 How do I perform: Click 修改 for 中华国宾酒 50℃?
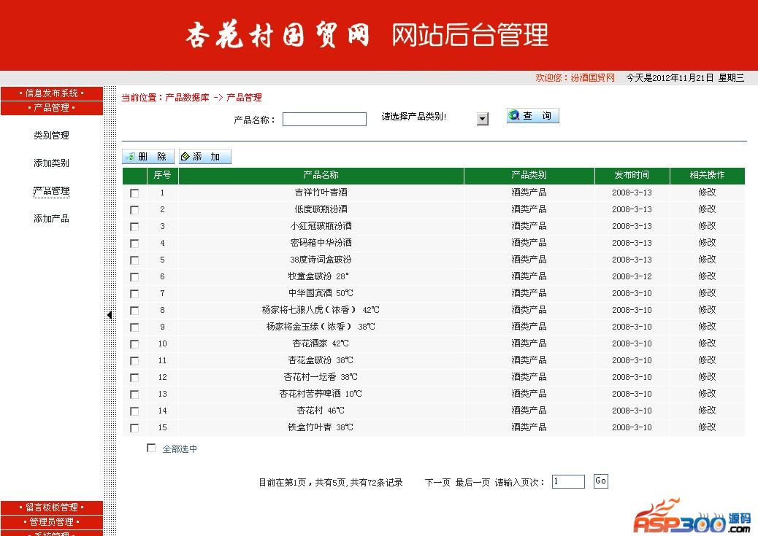(707, 293)
